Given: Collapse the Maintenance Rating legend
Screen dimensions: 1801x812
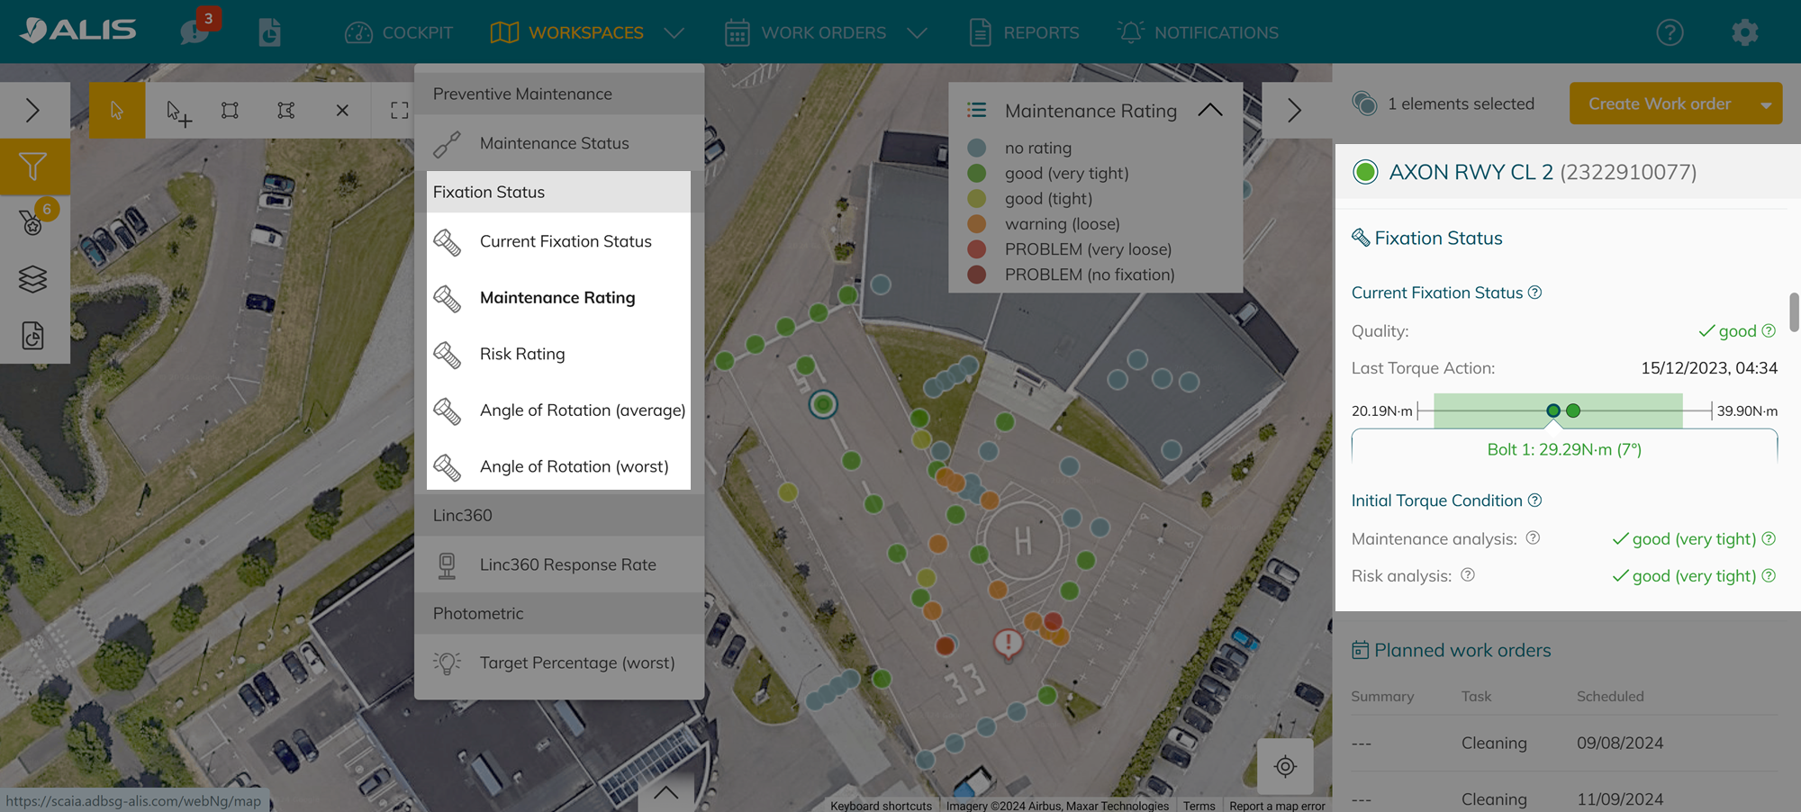Looking at the screenshot, I should (x=1210, y=110).
